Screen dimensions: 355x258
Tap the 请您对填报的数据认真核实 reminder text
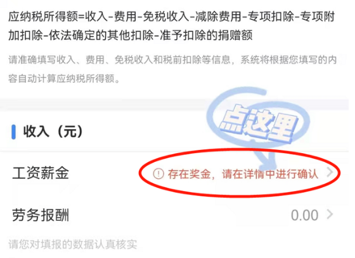(x=73, y=245)
